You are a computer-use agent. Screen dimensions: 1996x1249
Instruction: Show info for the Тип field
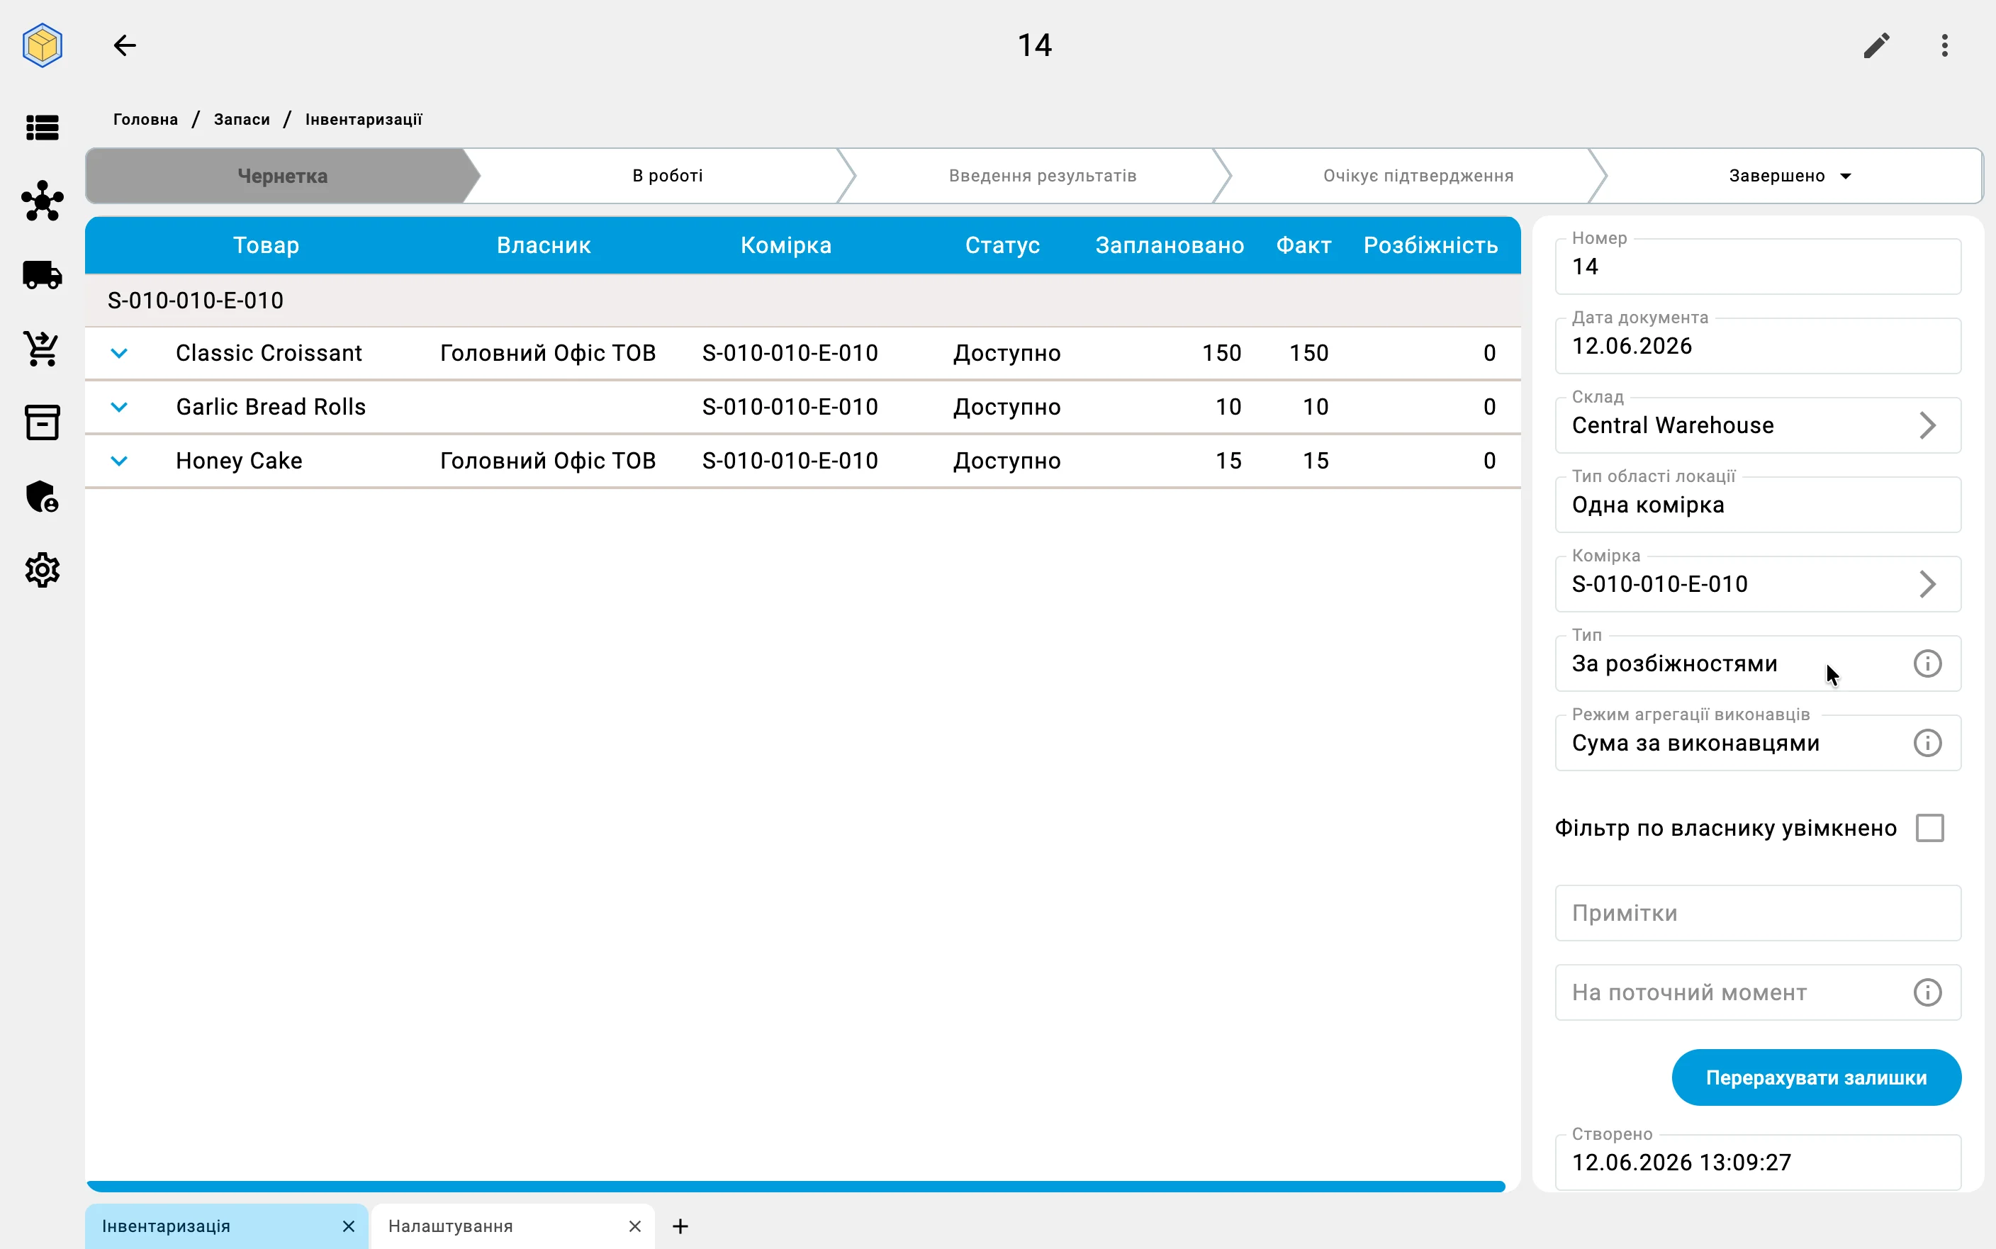[x=1927, y=663]
